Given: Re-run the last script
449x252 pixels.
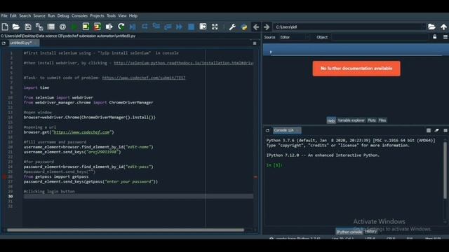Looking at the screenshot, I should (x=121, y=27).
